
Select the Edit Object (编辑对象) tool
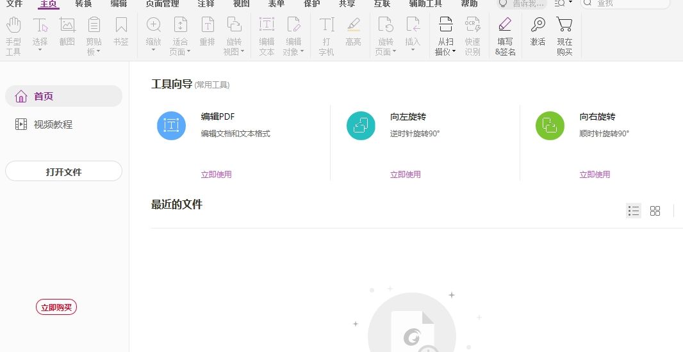point(293,36)
